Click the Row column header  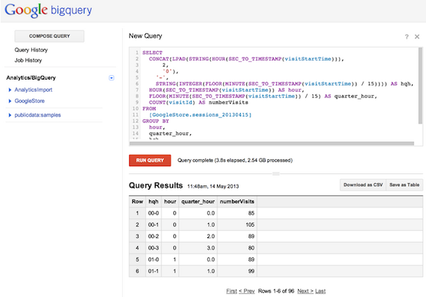(x=137, y=202)
